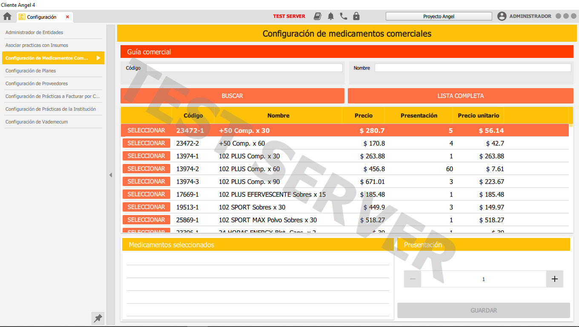The width and height of the screenshot is (579, 327).
Task: Click the lock icon next to the phone
Action: pyautogui.click(x=356, y=16)
